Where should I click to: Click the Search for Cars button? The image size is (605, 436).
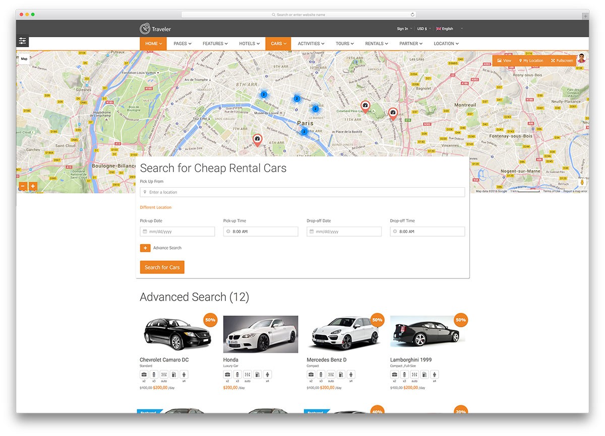pos(162,267)
